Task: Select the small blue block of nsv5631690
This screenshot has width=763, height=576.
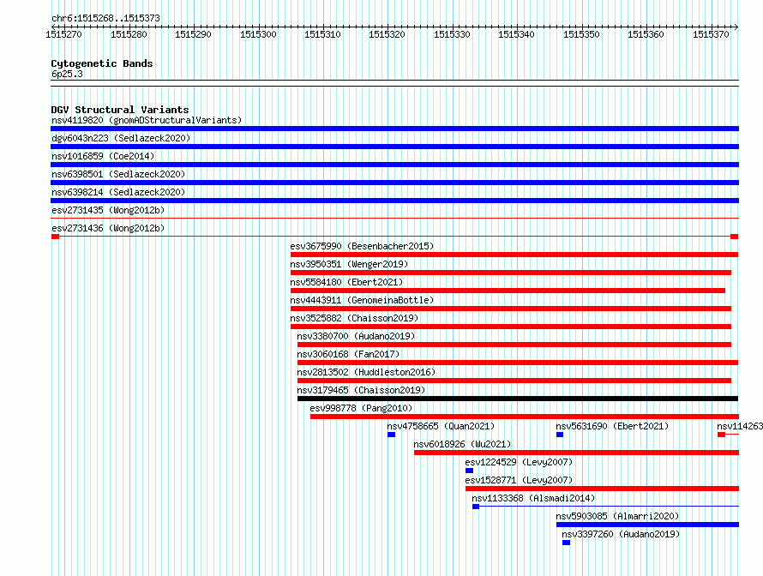Action: coord(560,435)
